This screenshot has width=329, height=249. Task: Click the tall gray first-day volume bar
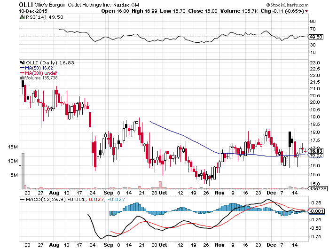pos(23,171)
